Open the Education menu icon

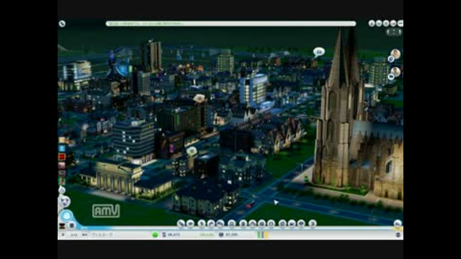(282, 224)
